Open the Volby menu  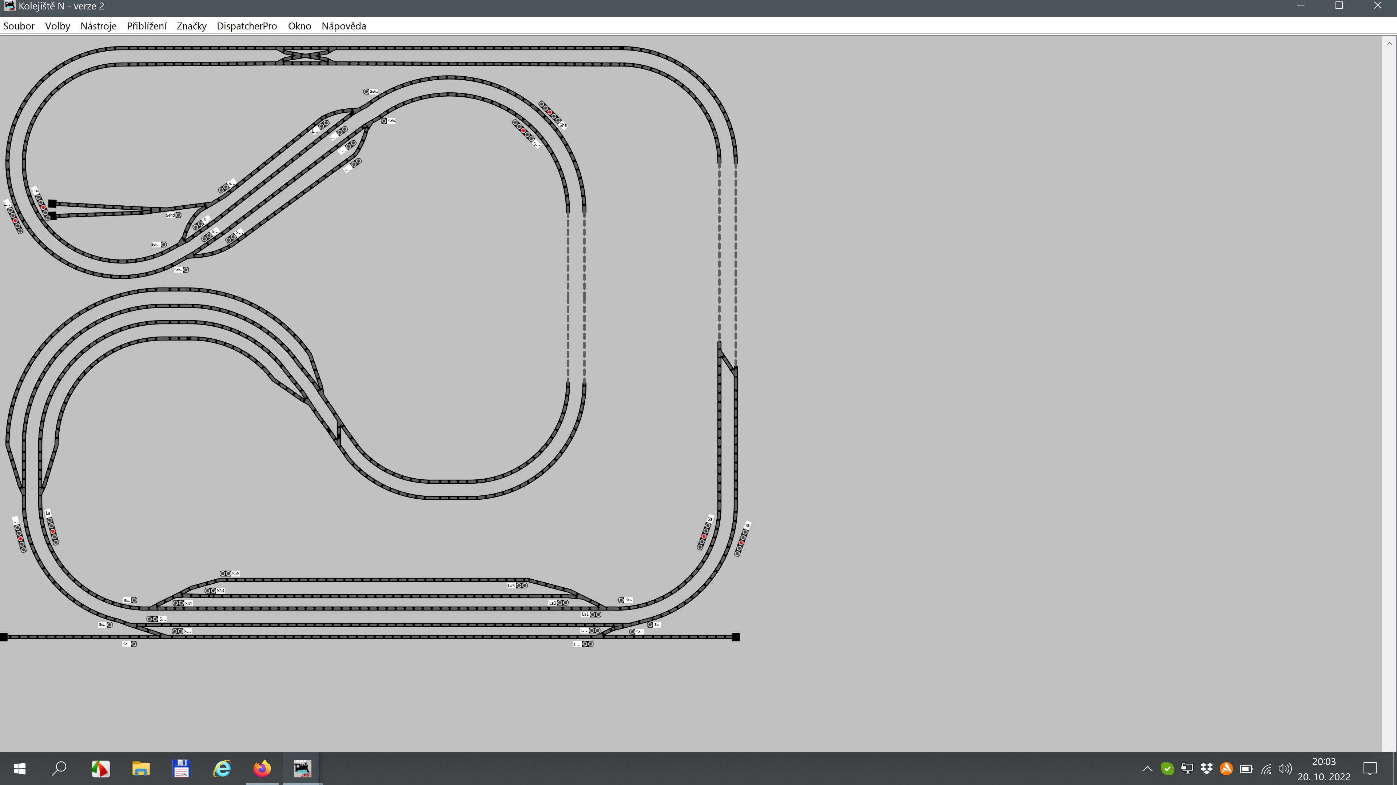(x=57, y=26)
